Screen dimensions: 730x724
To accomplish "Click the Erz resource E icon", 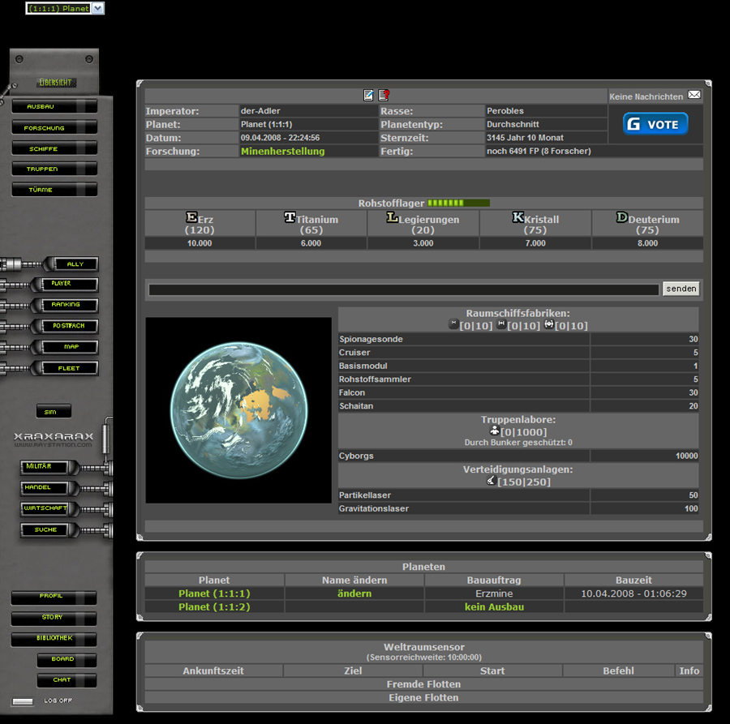I will coord(191,217).
